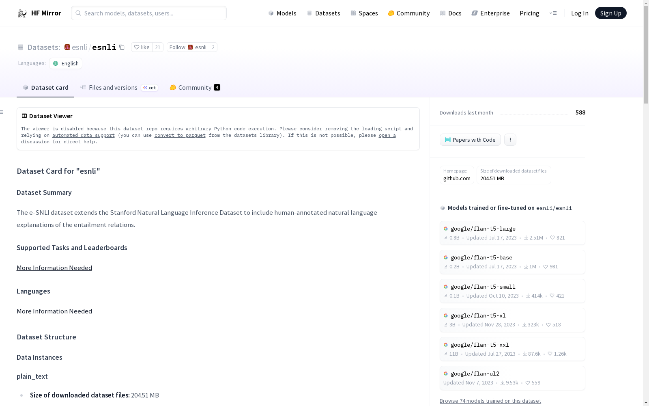The width and height of the screenshot is (649, 406).
Task: Open the Community tab with 4 discussions
Action: (x=195, y=87)
